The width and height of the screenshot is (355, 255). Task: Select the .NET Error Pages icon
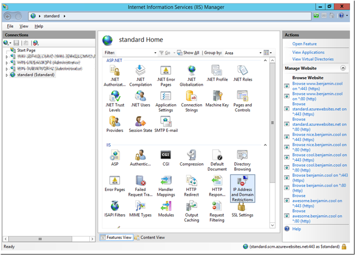(166, 76)
